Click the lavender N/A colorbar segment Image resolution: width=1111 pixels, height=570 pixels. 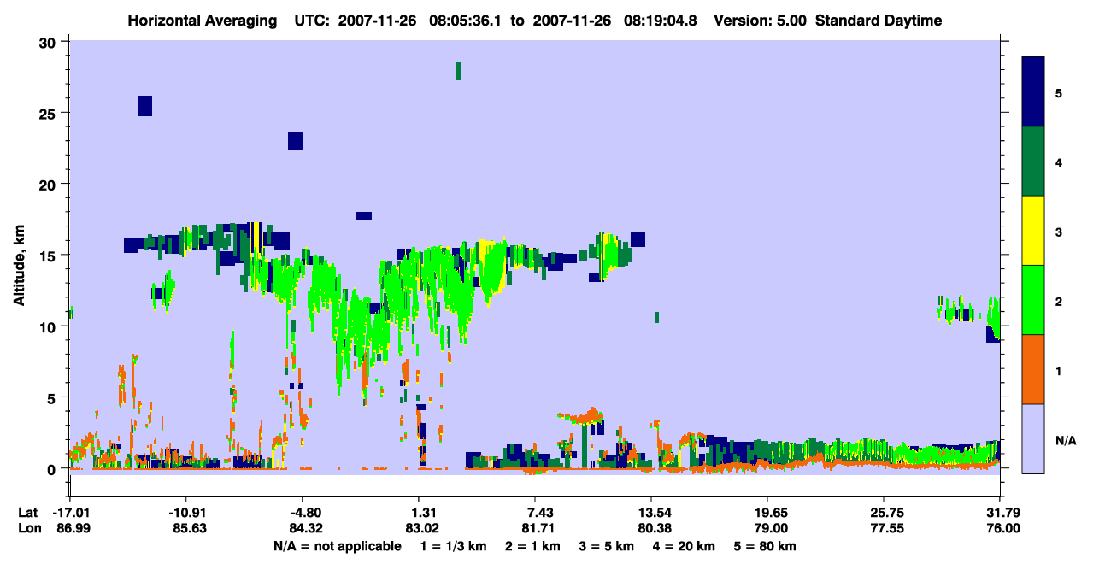pyautogui.click(x=1033, y=438)
